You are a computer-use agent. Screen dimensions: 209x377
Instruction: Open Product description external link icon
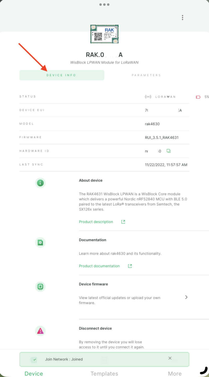pos(123,222)
